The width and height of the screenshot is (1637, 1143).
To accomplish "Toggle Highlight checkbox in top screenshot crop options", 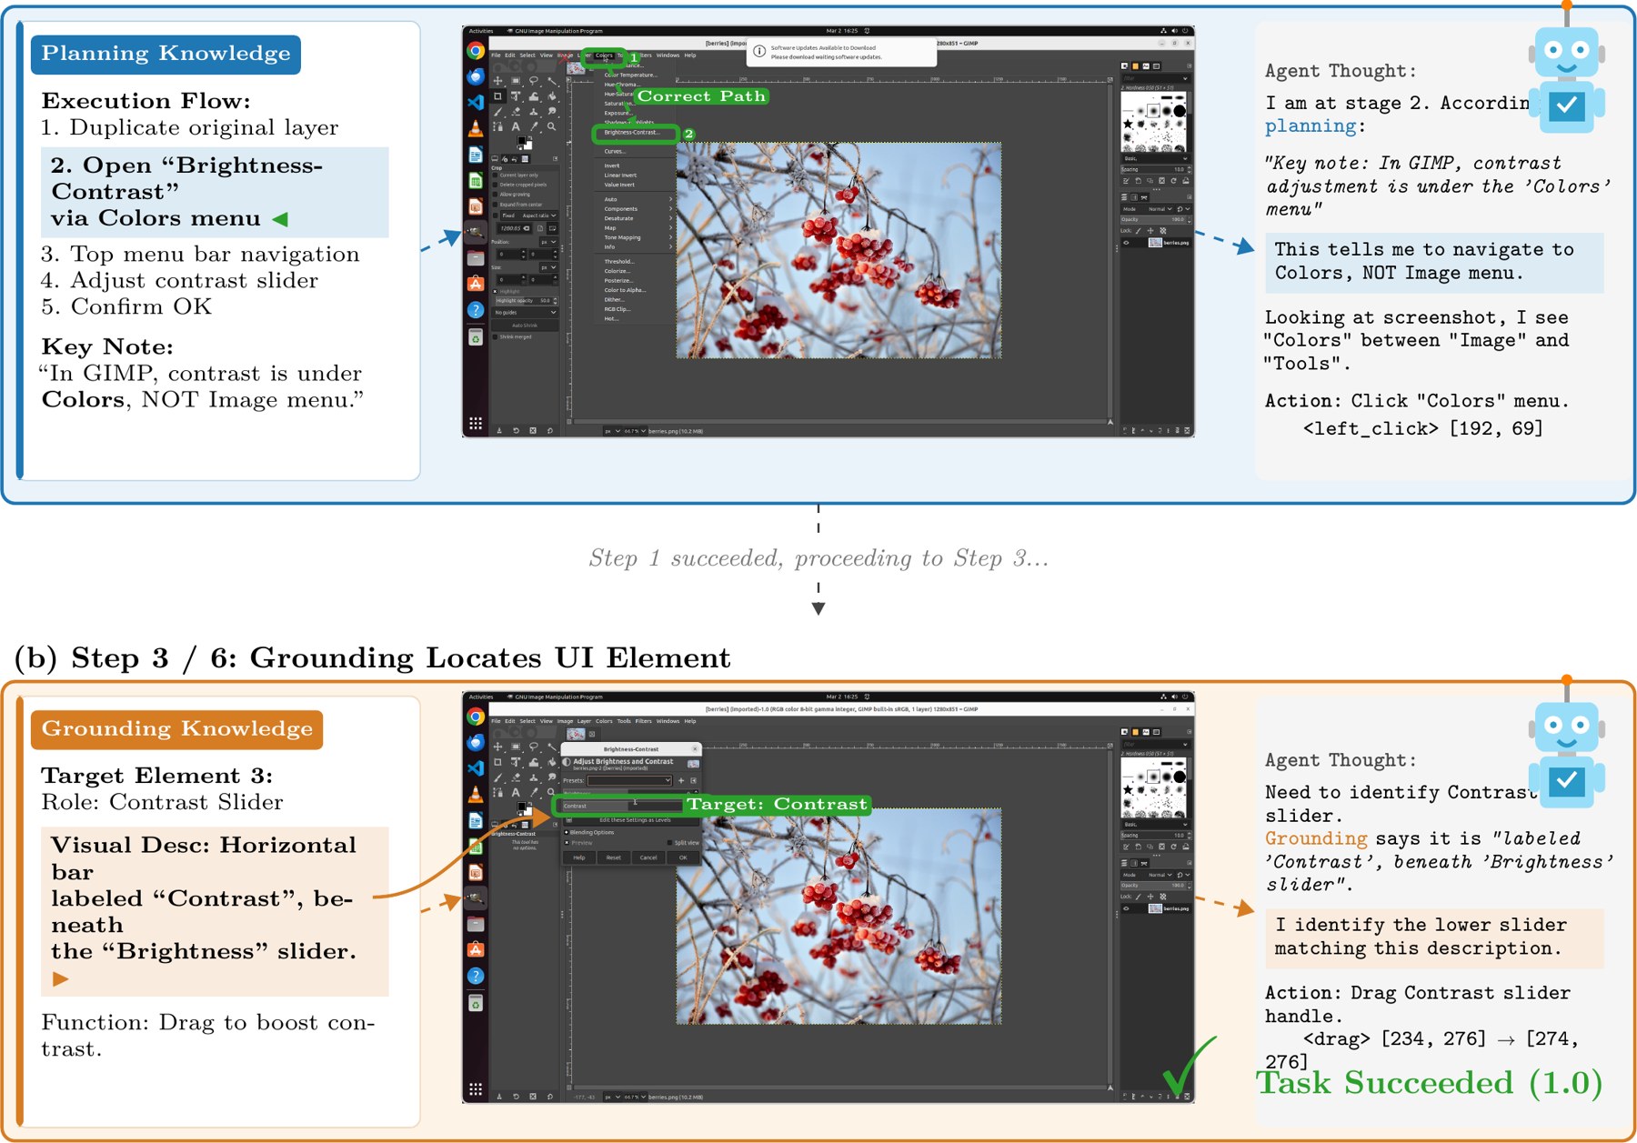I will click(495, 291).
